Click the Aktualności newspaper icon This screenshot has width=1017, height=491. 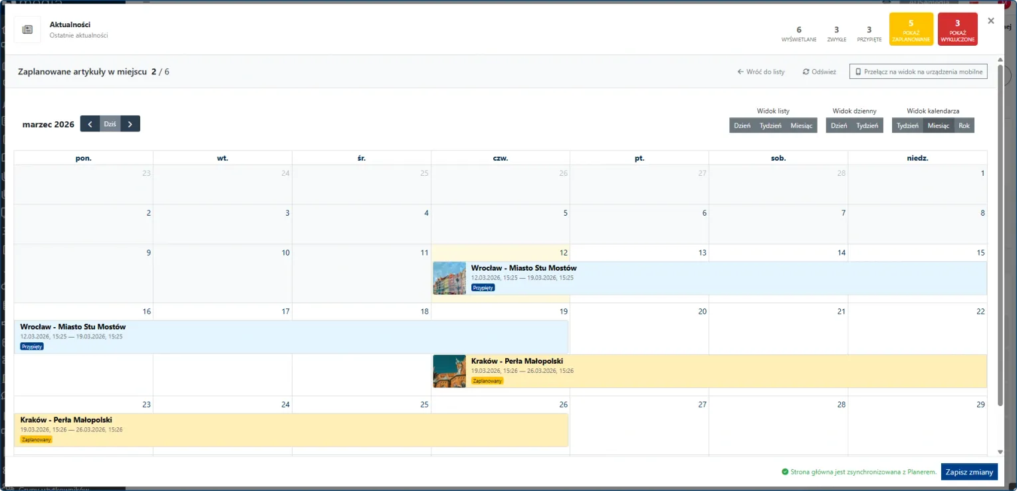[27, 30]
